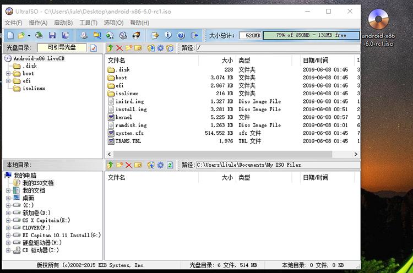The image size is (413, 273).
Task: Expand the 桌面 node in local tree
Action: 8,198
